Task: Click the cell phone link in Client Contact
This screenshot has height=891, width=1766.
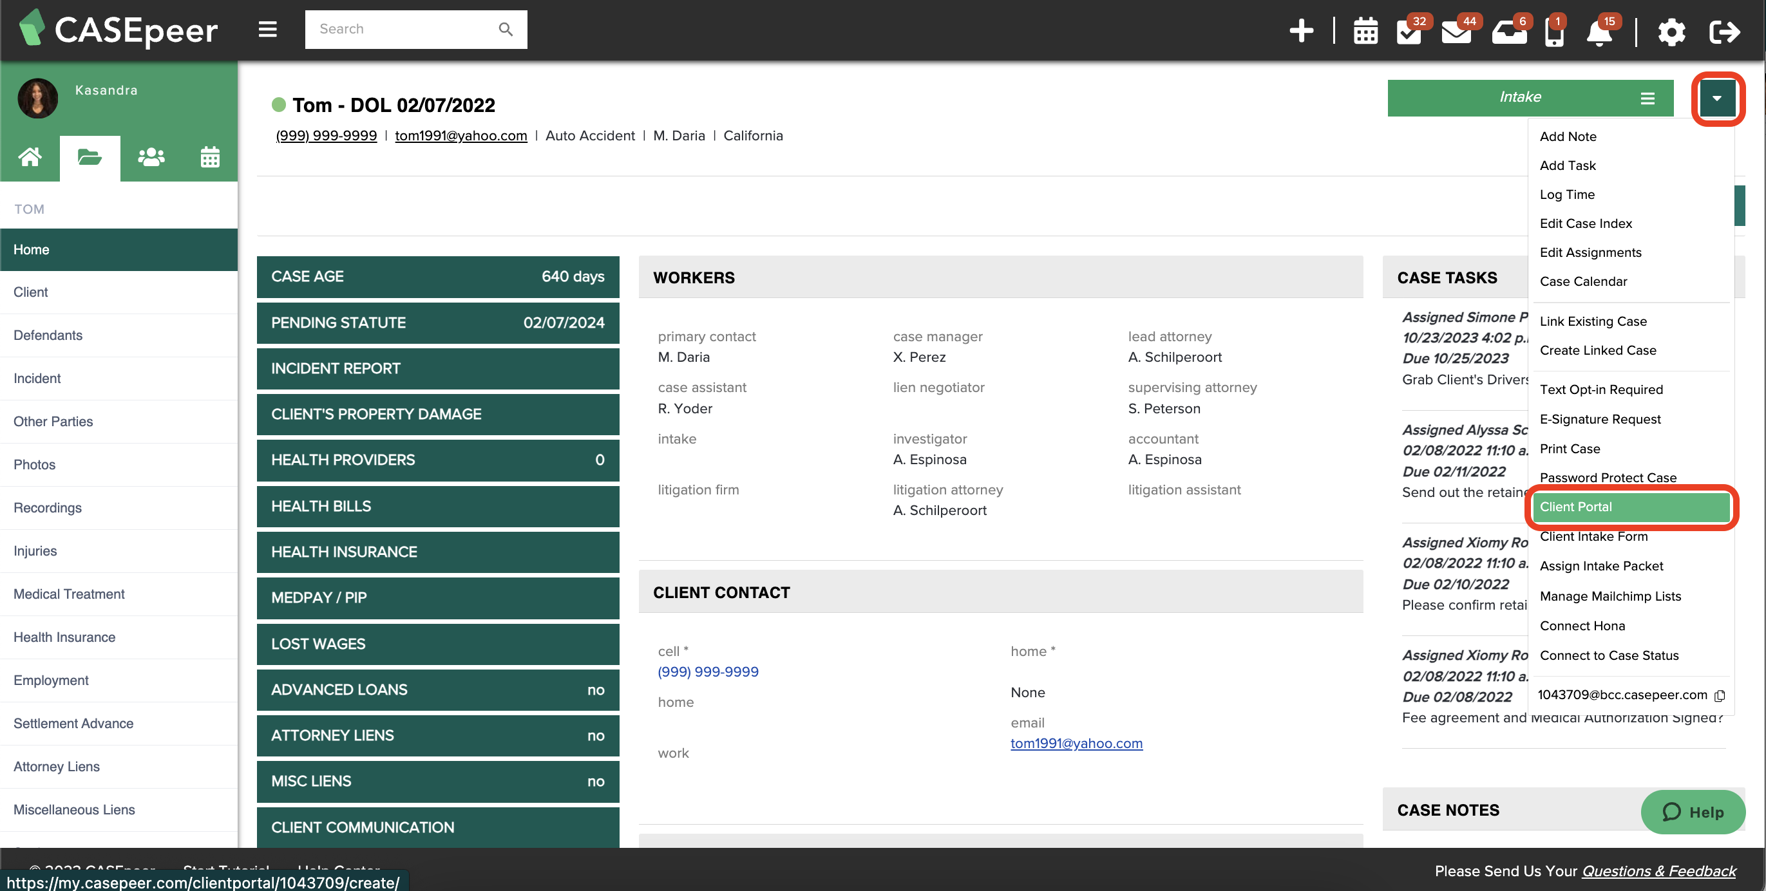Action: (708, 671)
